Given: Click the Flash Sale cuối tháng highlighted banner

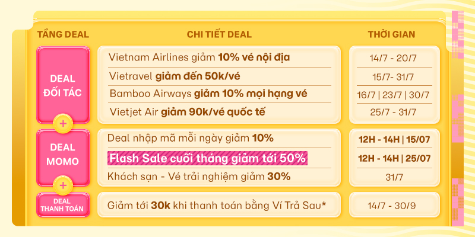Looking at the screenshot, I should click(x=207, y=159).
